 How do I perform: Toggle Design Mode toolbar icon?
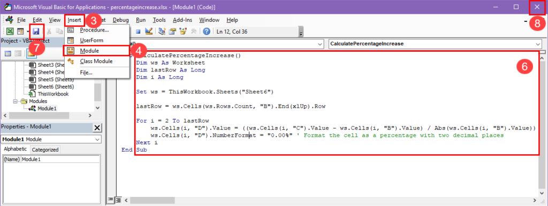pos(149,31)
